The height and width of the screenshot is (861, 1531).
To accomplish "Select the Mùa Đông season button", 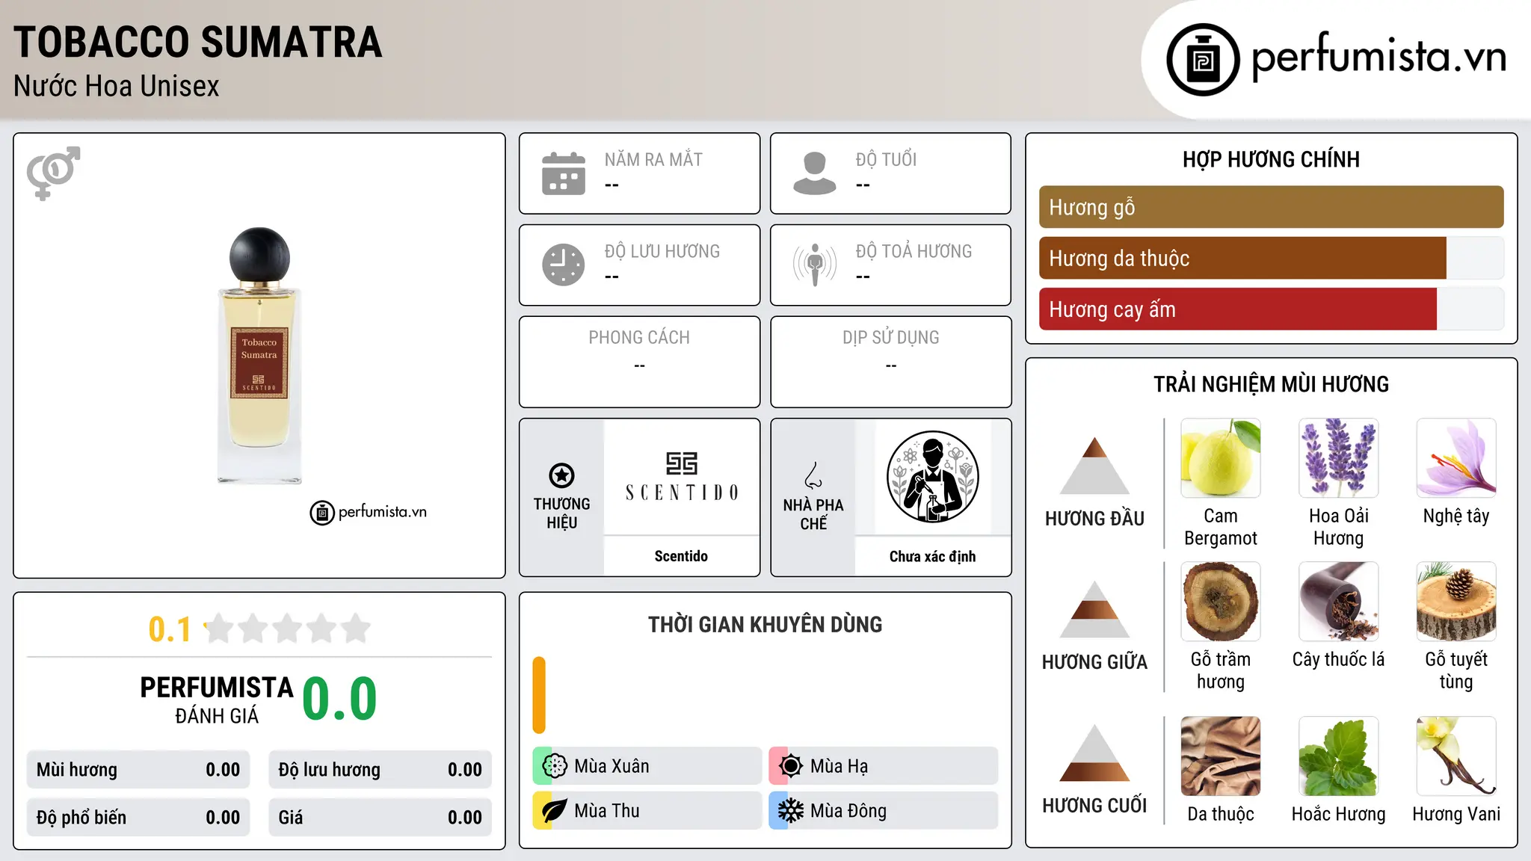I will tap(884, 811).
